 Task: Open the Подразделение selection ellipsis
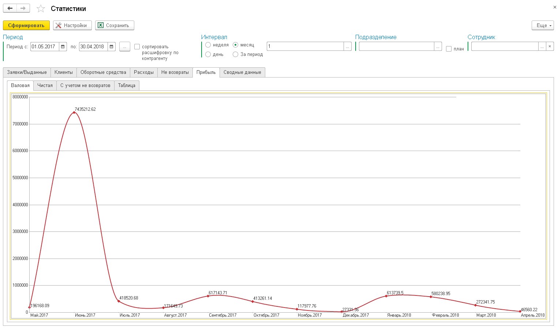tap(438, 46)
